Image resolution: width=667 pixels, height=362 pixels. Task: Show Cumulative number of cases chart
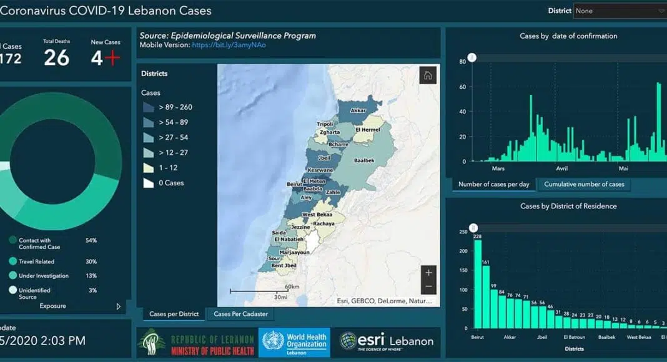tap(584, 184)
